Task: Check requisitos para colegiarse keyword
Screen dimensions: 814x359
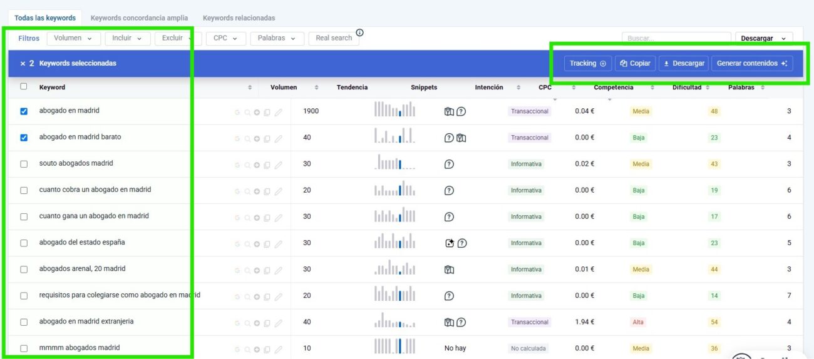Action: tap(24, 295)
